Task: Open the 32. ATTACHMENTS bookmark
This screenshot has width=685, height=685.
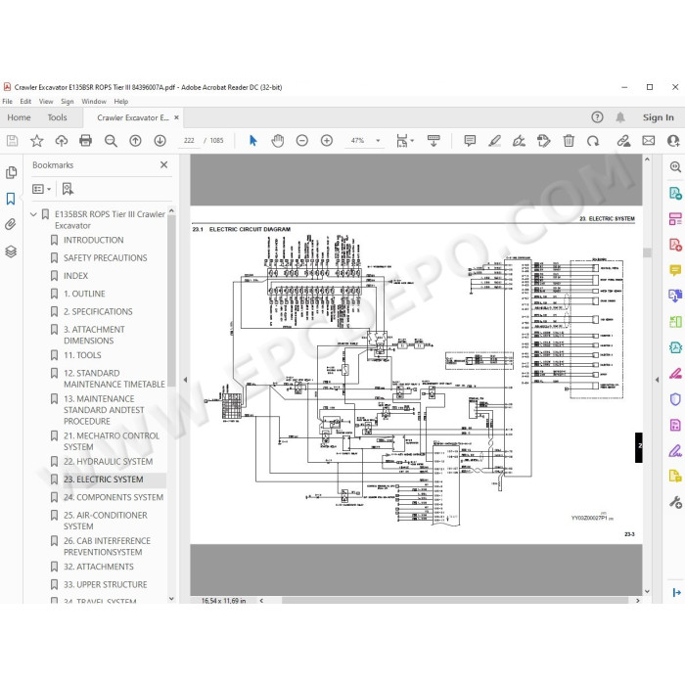Action: tap(98, 567)
